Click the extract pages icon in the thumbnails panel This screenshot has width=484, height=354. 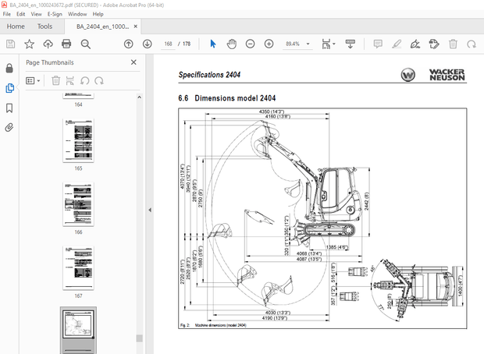[70, 81]
